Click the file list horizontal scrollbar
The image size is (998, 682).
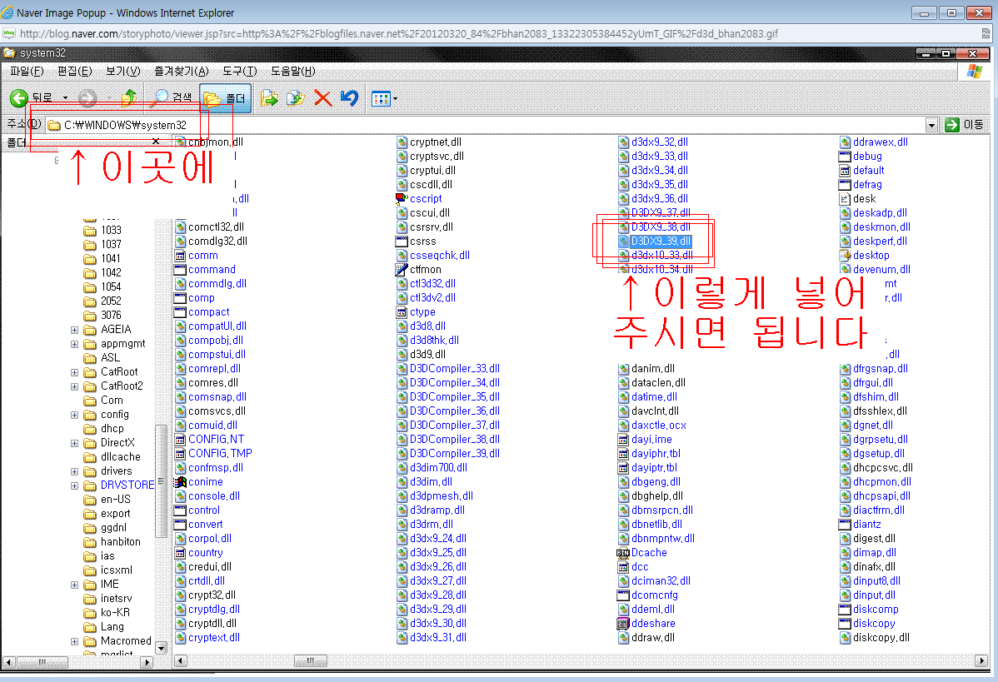[500, 661]
